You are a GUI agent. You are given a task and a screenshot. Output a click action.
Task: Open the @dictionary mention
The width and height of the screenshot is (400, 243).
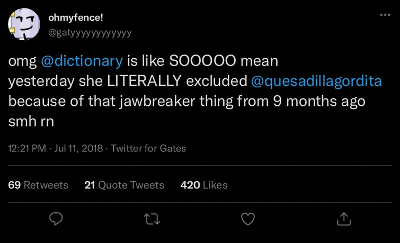82,61
